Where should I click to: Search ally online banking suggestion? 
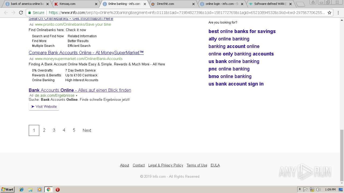click(229, 39)
